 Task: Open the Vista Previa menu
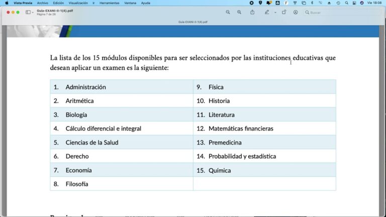(x=23, y=3)
